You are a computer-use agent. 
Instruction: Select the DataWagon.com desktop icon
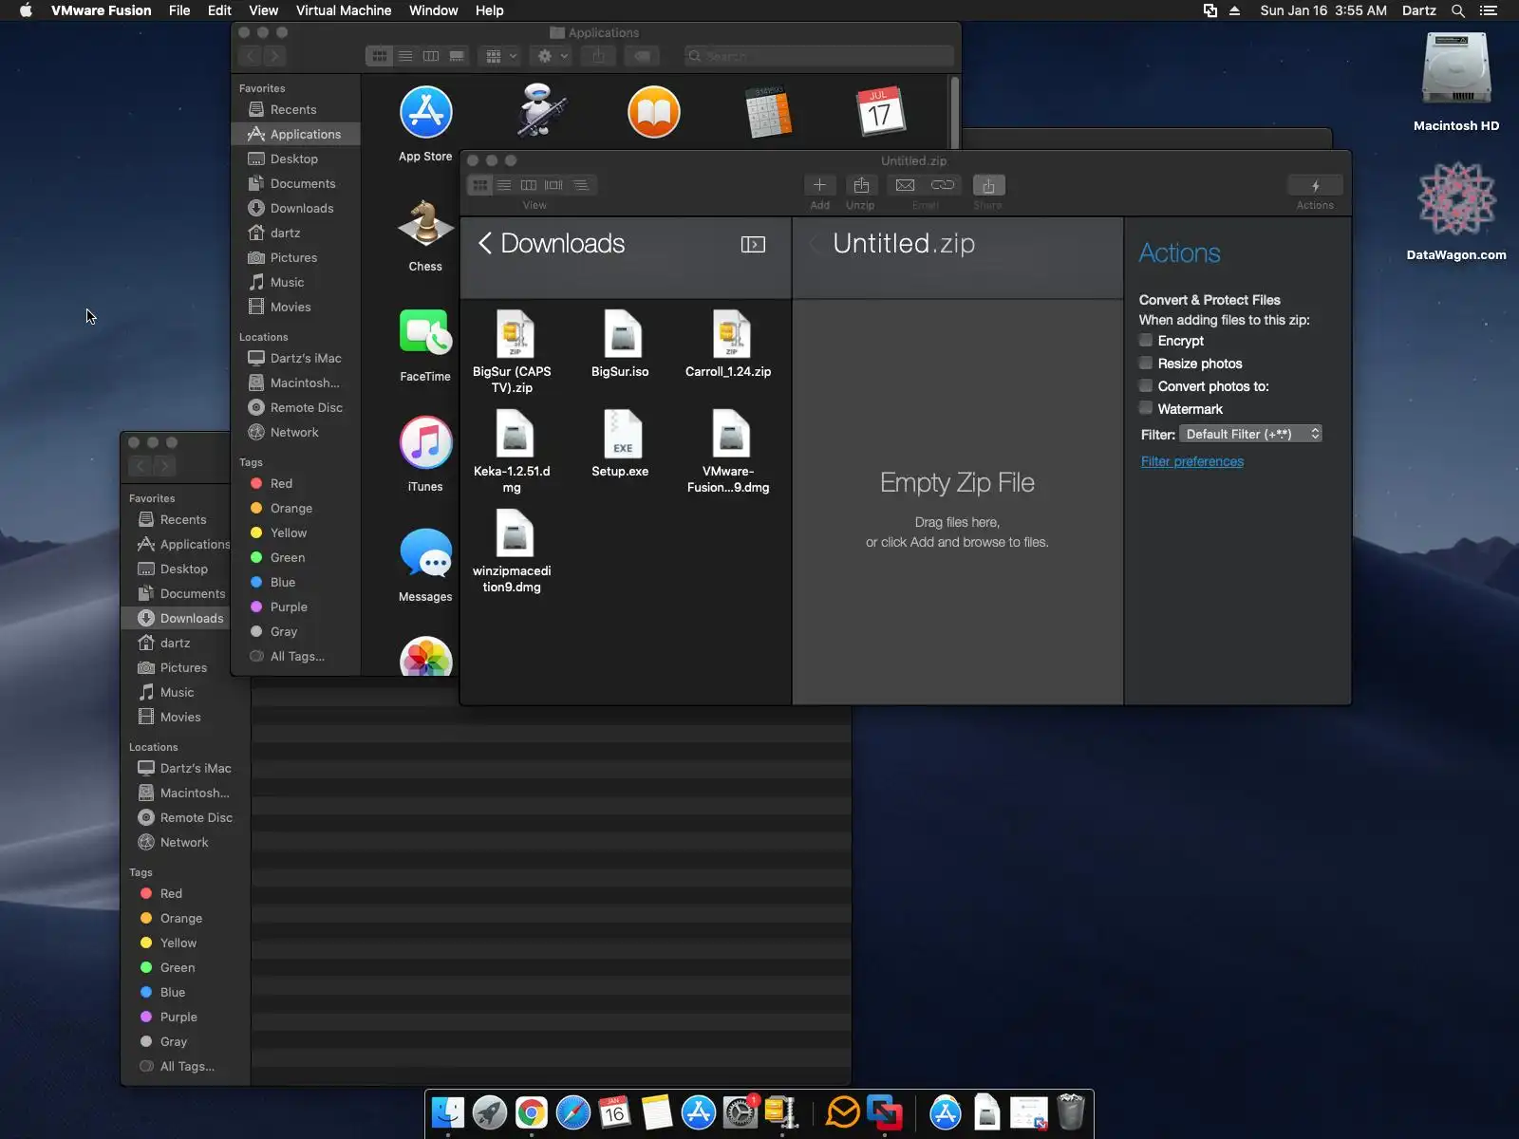click(x=1456, y=212)
